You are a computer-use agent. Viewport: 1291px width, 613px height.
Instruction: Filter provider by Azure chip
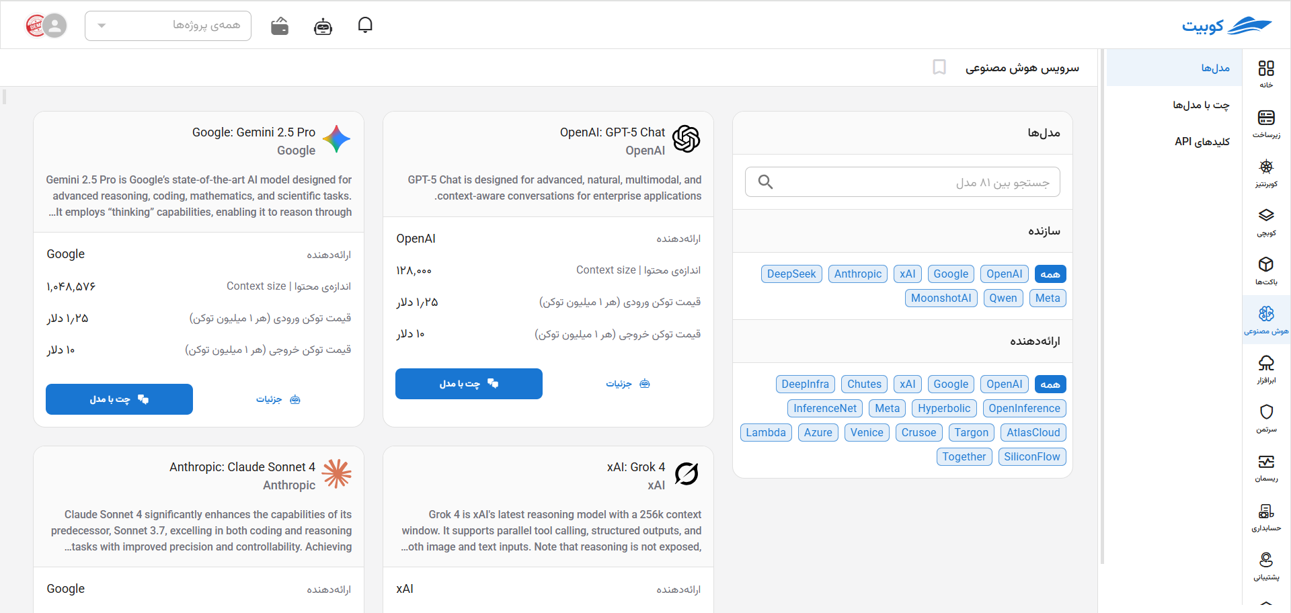pyautogui.click(x=818, y=432)
